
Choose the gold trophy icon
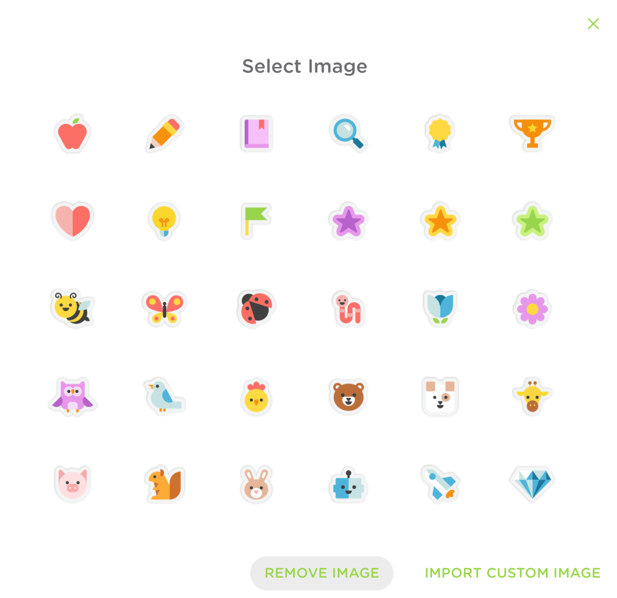point(532,133)
